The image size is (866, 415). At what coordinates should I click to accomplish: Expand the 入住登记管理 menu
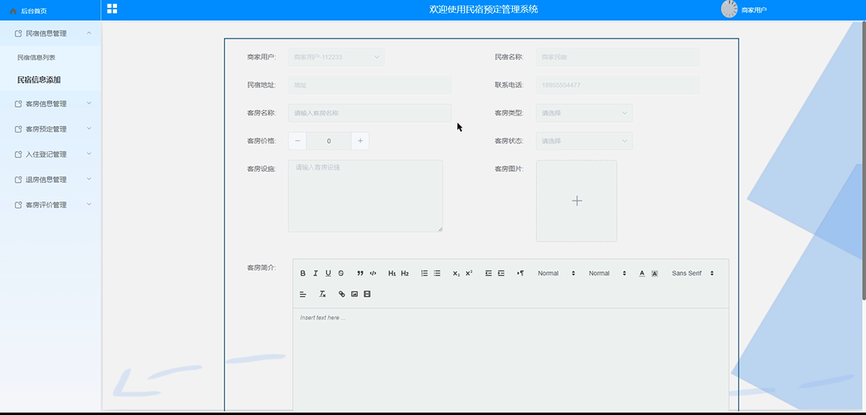[x=51, y=154]
